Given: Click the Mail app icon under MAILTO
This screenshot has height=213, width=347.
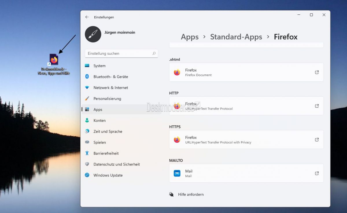Looking at the screenshot, I should 177,173.
